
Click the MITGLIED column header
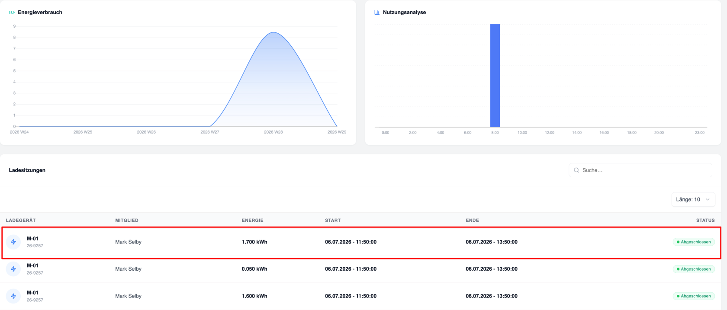(127, 221)
